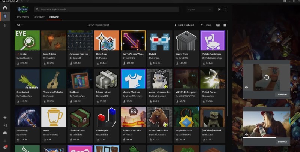The width and height of the screenshot is (300, 152).
Task: Open the Advanced Item Info thumbnail
Action: coord(80,40)
